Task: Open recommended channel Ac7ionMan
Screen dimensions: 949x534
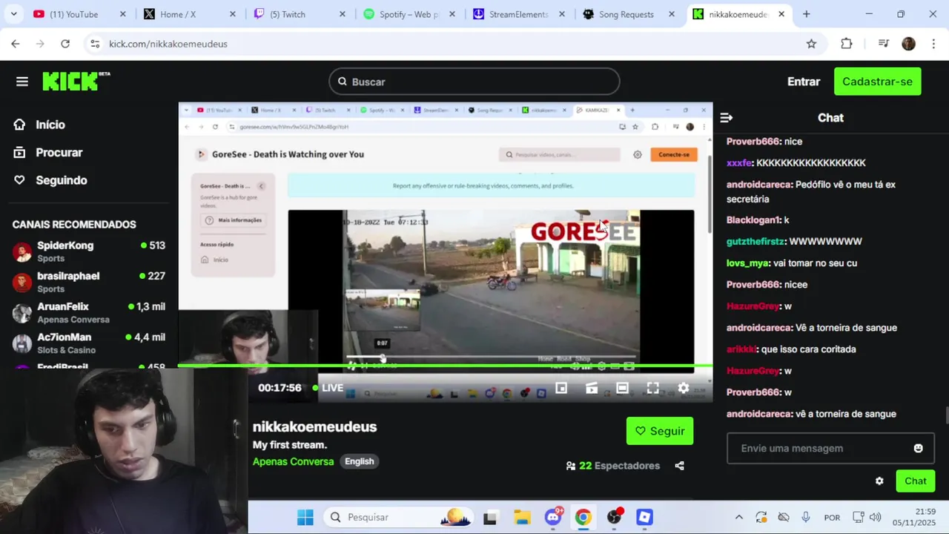Action: pos(89,343)
